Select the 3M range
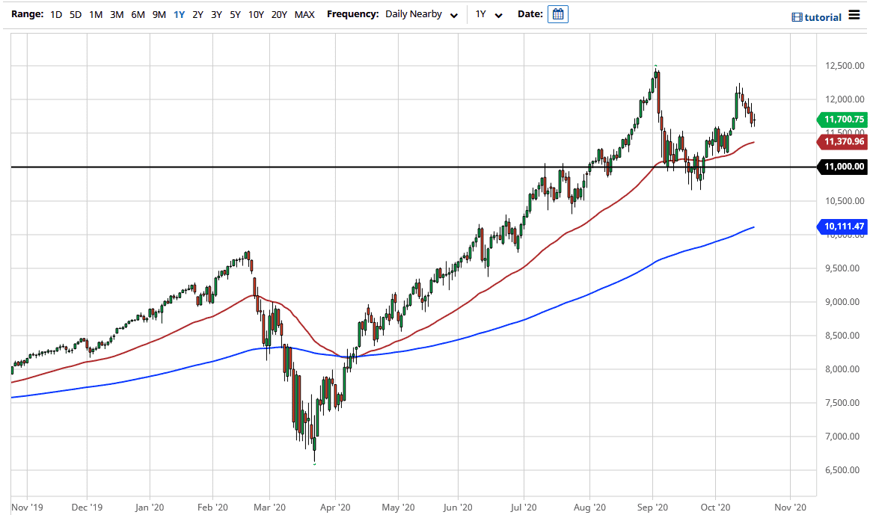The height and width of the screenshot is (515, 873). point(116,13)
